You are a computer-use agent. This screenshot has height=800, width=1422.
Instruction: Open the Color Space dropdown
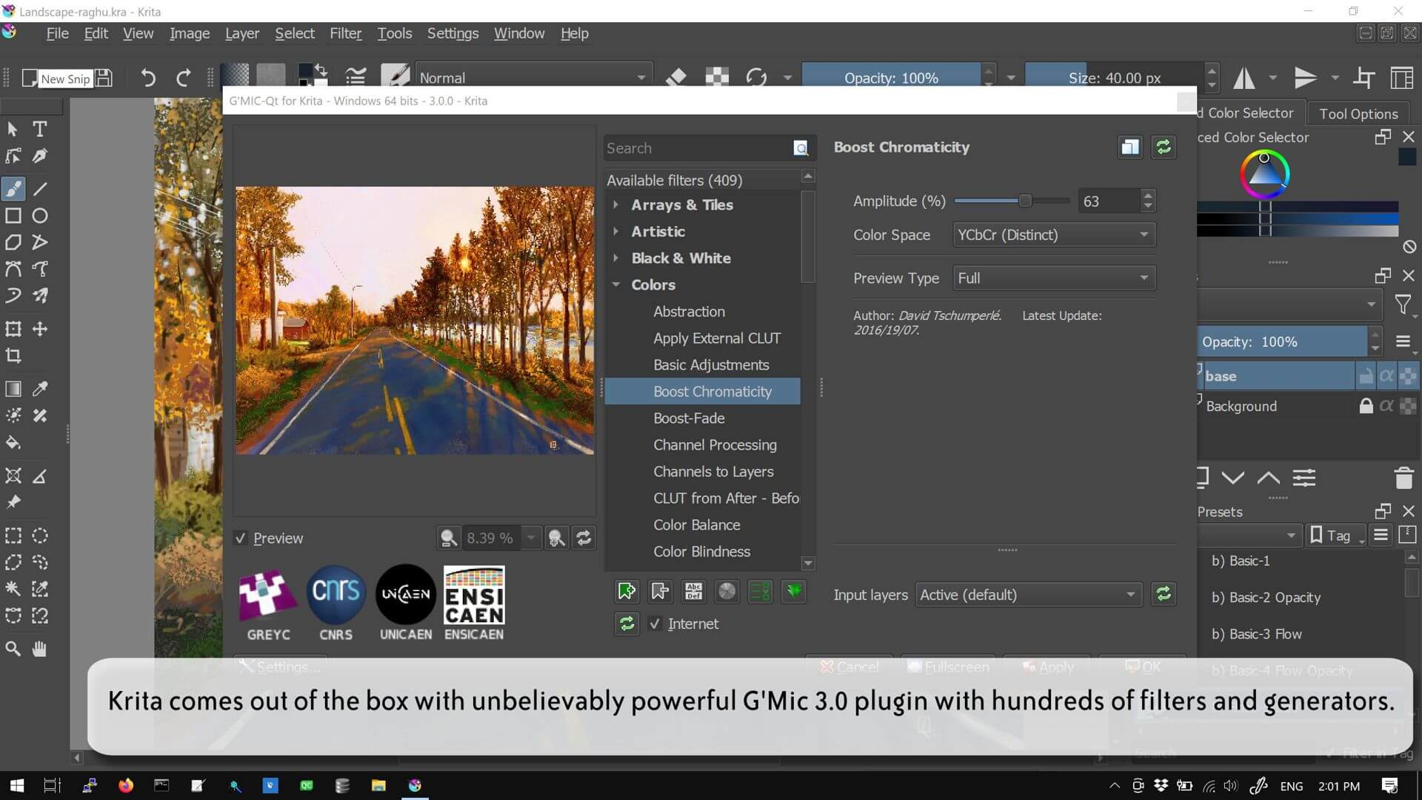pos(1052,234)
